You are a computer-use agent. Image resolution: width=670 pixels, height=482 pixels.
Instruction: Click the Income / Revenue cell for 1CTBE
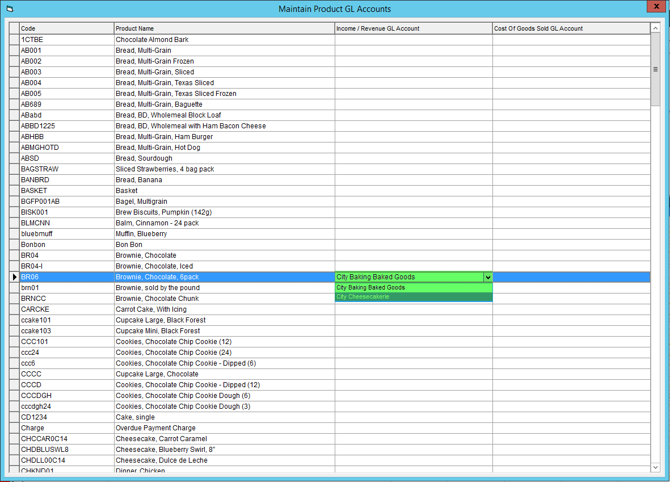(x=414, y=39)
